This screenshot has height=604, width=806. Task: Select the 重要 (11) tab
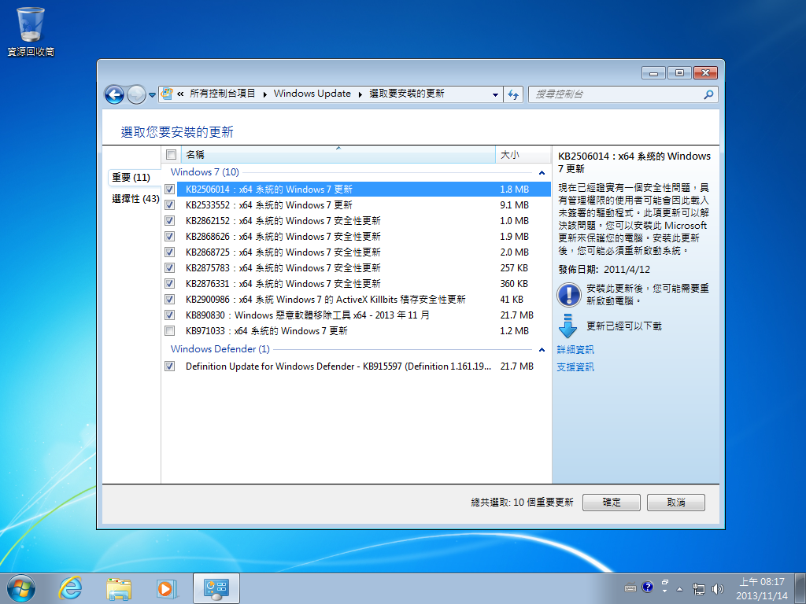pyautogui.click(x=131, y=178)
